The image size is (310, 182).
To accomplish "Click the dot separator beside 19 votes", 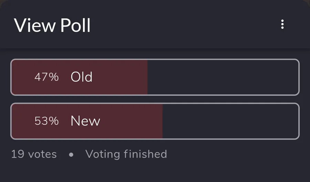I will 71,154.
